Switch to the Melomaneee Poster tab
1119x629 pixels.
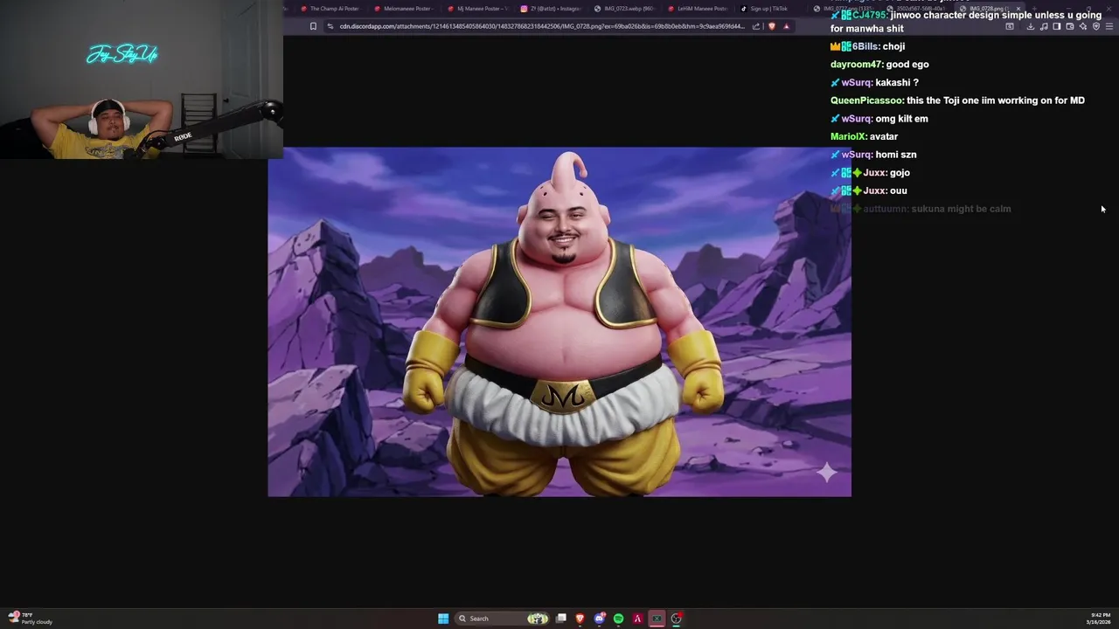pyautogui.click(x=404, y=9)
